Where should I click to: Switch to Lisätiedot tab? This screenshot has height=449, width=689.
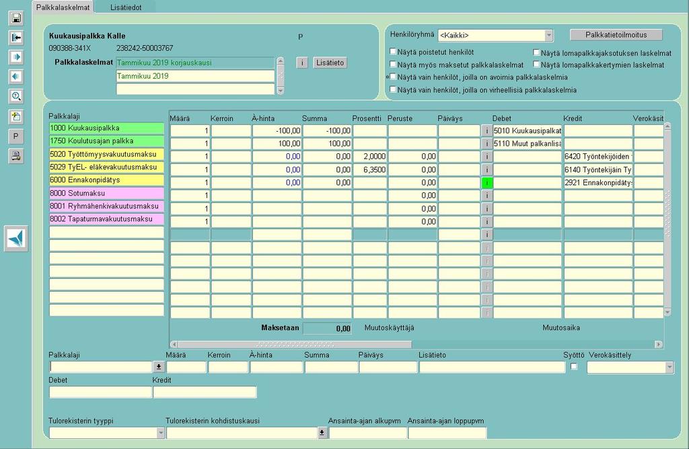click(126, 7)
